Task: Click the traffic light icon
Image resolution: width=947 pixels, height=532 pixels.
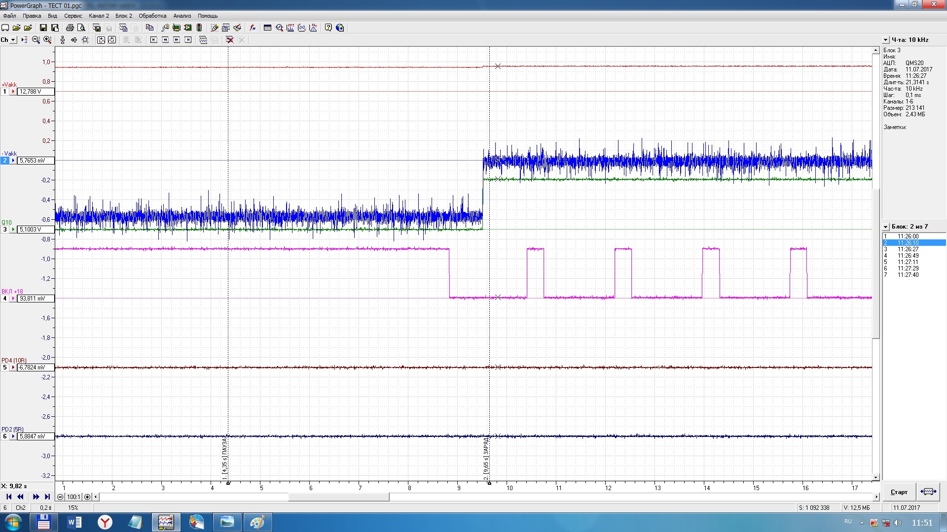Action: [x=200, y=28]
